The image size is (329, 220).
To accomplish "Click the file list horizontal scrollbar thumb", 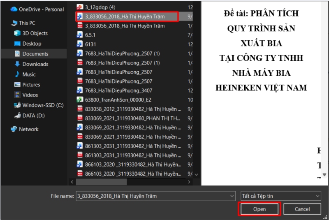I will coord(101,182).
